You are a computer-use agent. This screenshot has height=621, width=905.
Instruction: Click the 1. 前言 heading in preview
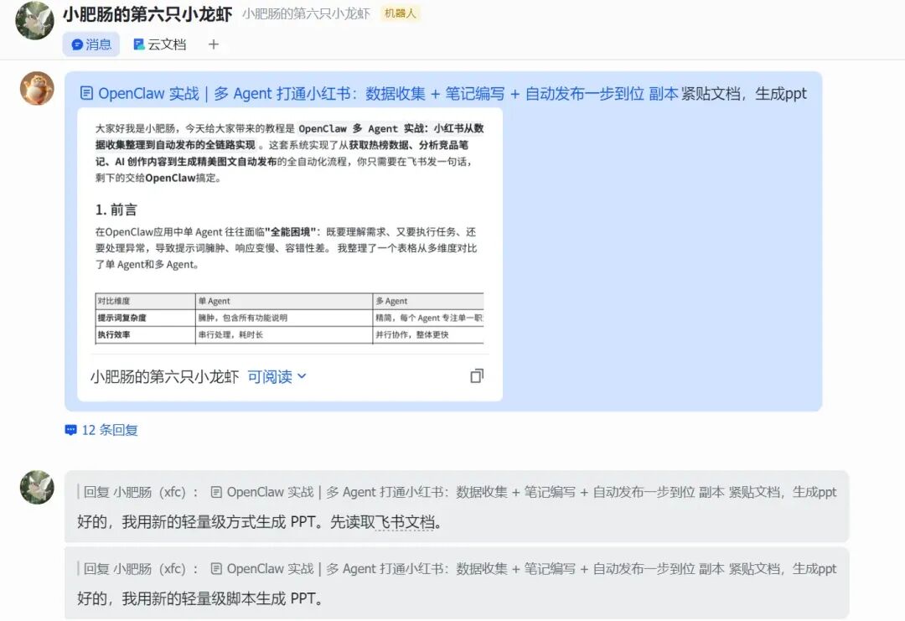(x=116, y=210)
